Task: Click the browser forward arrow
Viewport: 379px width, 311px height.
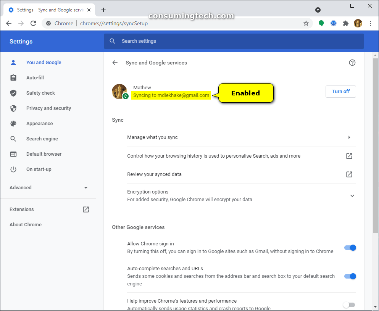Action: coord(21,23)
